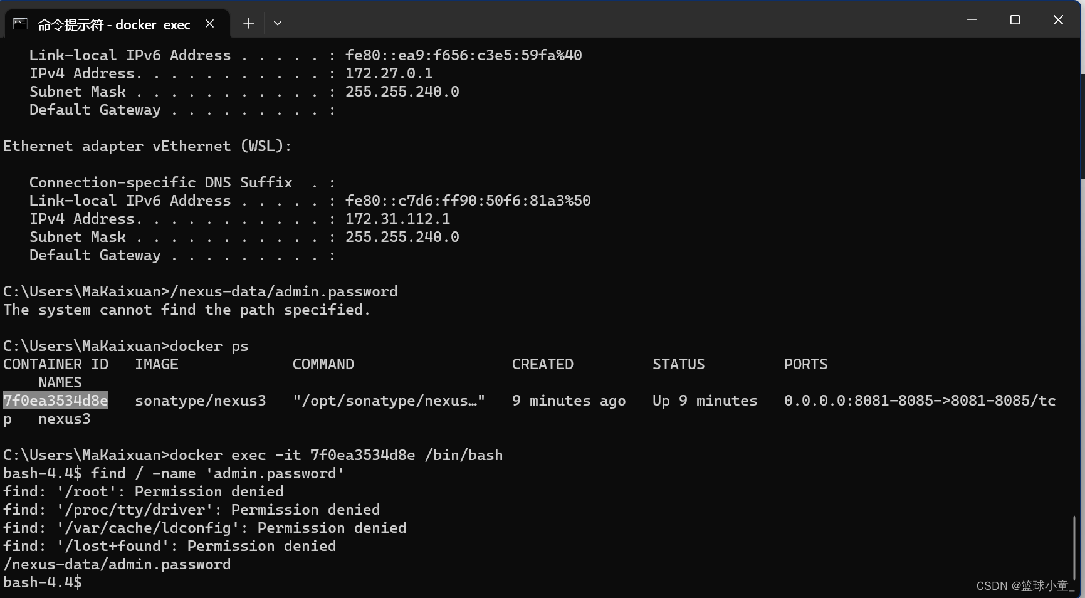The height and width of the screenshot is (598, 1085).
Task: Click the '9 minutes ago' created value
Action: [x=569, y=401]
